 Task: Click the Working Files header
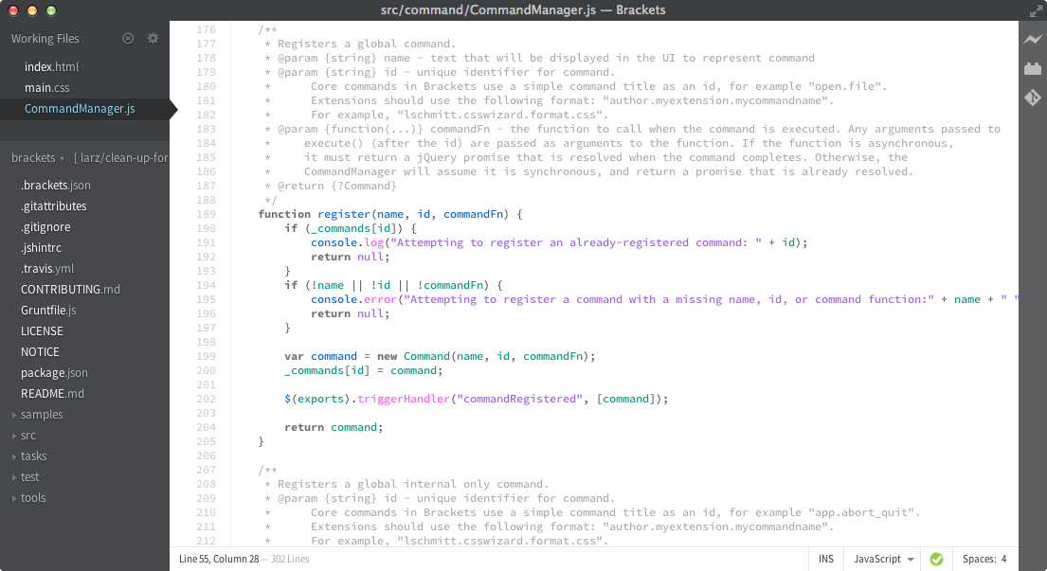coord(45,39)
